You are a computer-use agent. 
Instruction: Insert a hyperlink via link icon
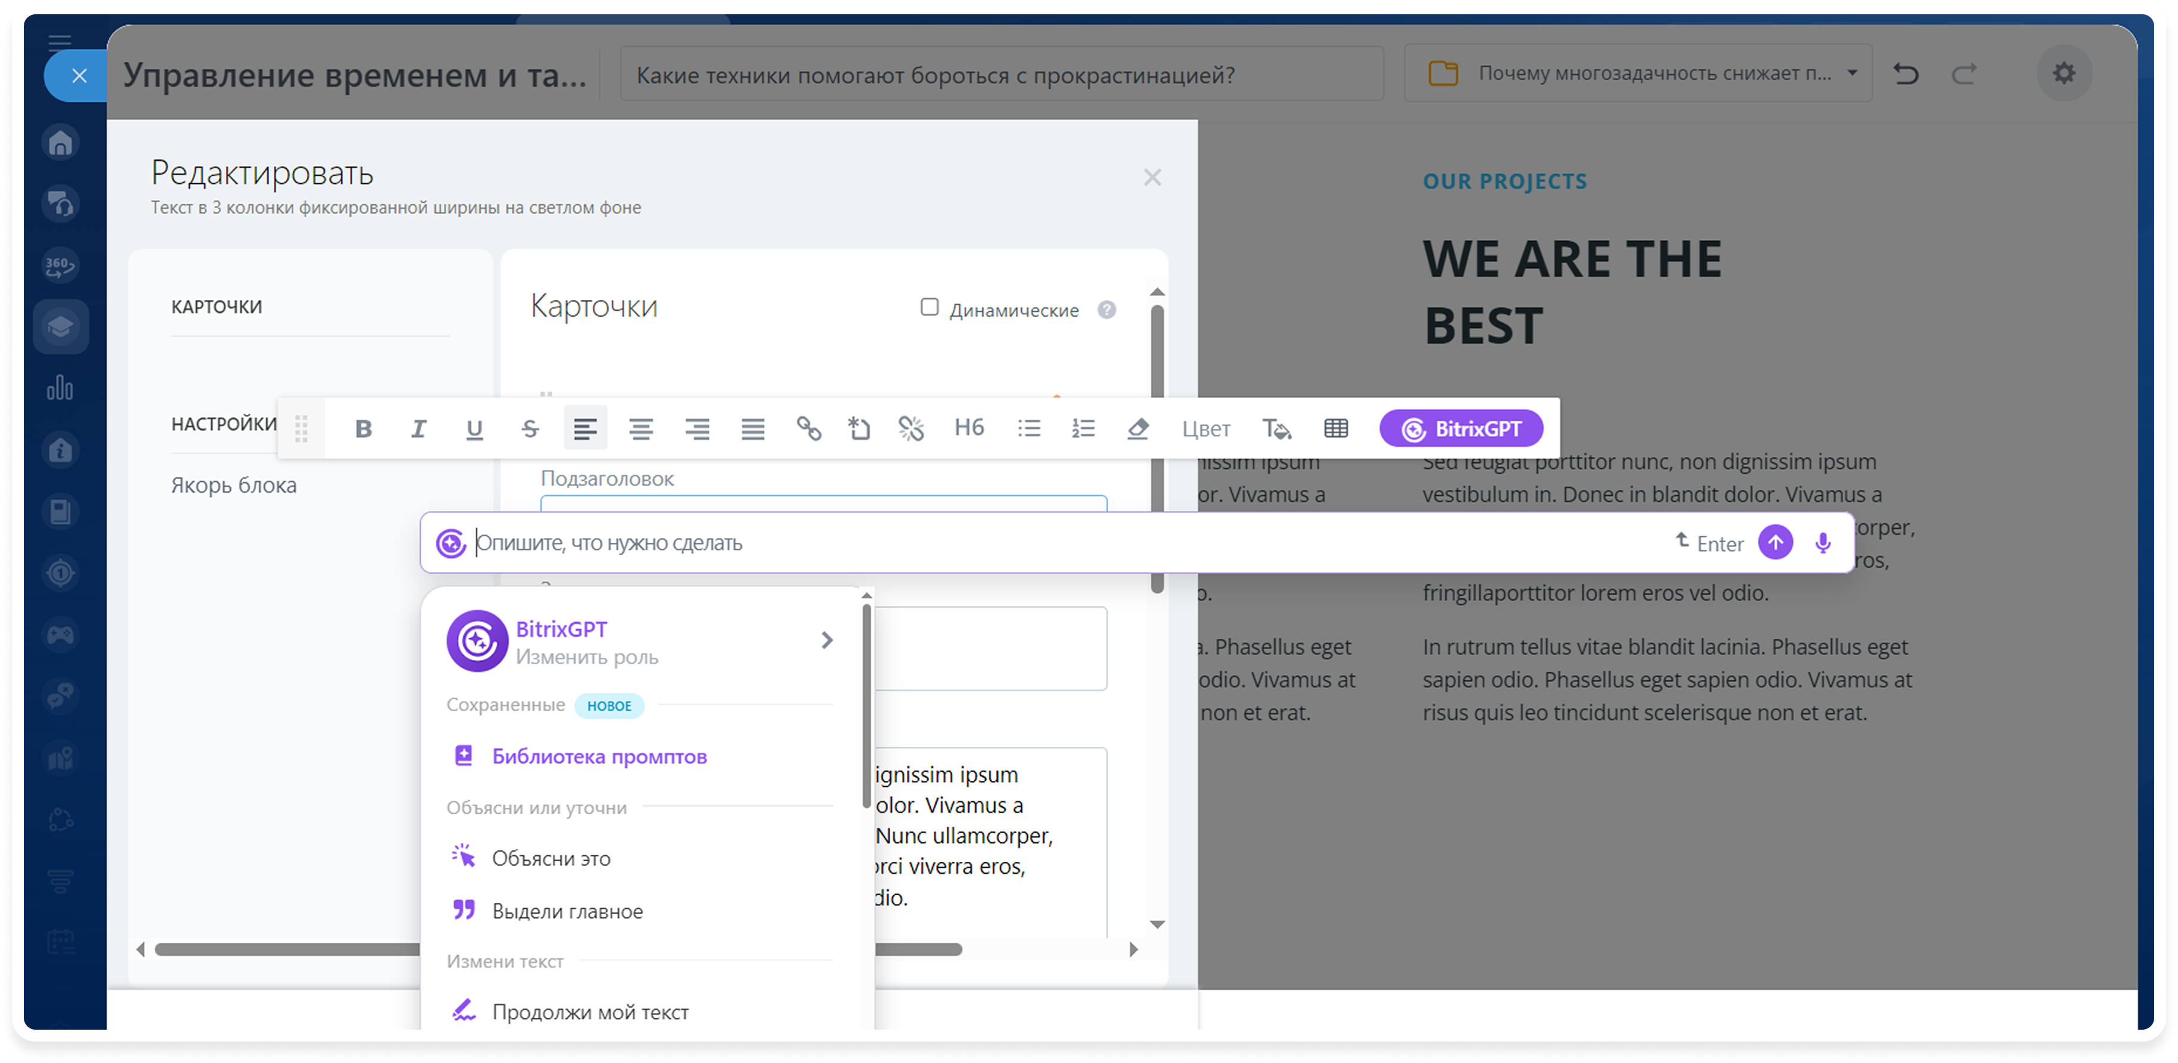(x=808, y=429)
